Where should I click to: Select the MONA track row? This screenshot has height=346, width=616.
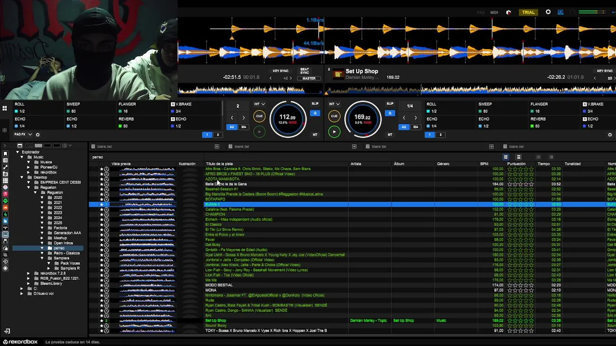[x=352, y=290]
